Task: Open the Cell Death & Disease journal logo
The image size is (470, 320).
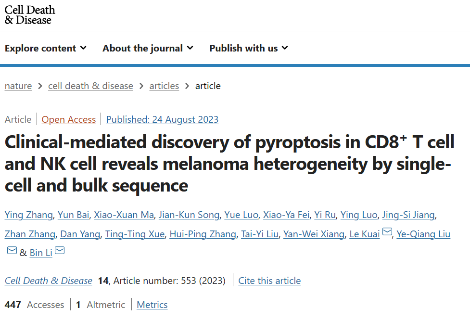Action: [x=30, y=15]
